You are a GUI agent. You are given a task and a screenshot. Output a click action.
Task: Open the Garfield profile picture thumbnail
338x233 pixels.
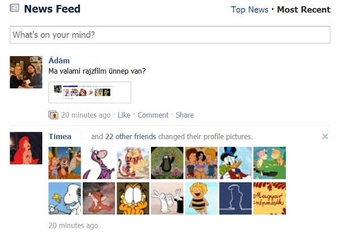[133, 198]
